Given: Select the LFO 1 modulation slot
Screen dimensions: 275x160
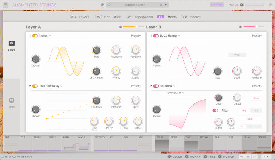Looking at the screenshot, I should [11, 143].
